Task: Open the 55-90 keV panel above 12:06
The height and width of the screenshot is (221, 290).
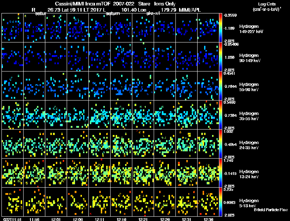Action: click(x=78, y=86)
